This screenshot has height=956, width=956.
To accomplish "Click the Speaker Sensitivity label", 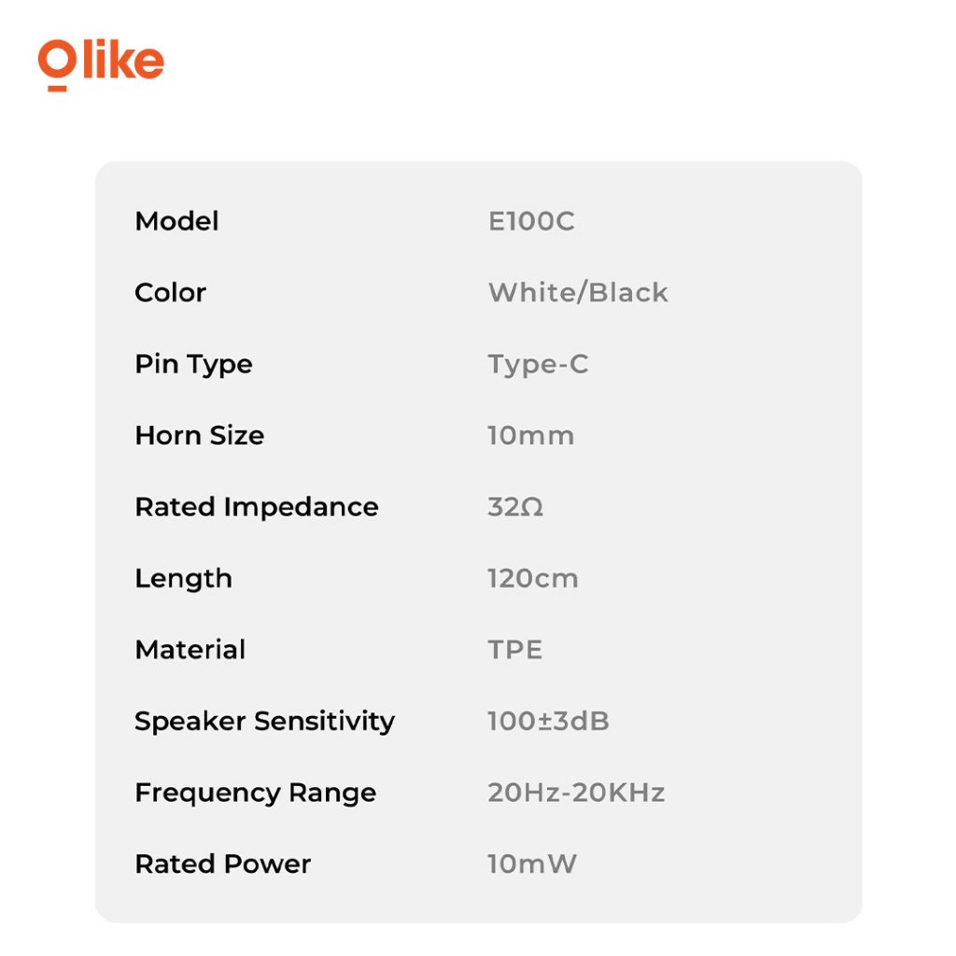I will pyautogui.click(x=264, y=721).
